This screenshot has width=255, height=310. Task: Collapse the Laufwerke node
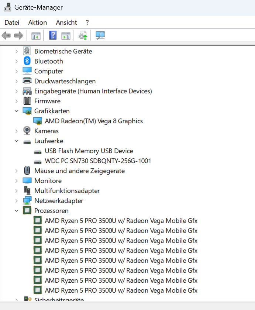[x=17, y=141]
